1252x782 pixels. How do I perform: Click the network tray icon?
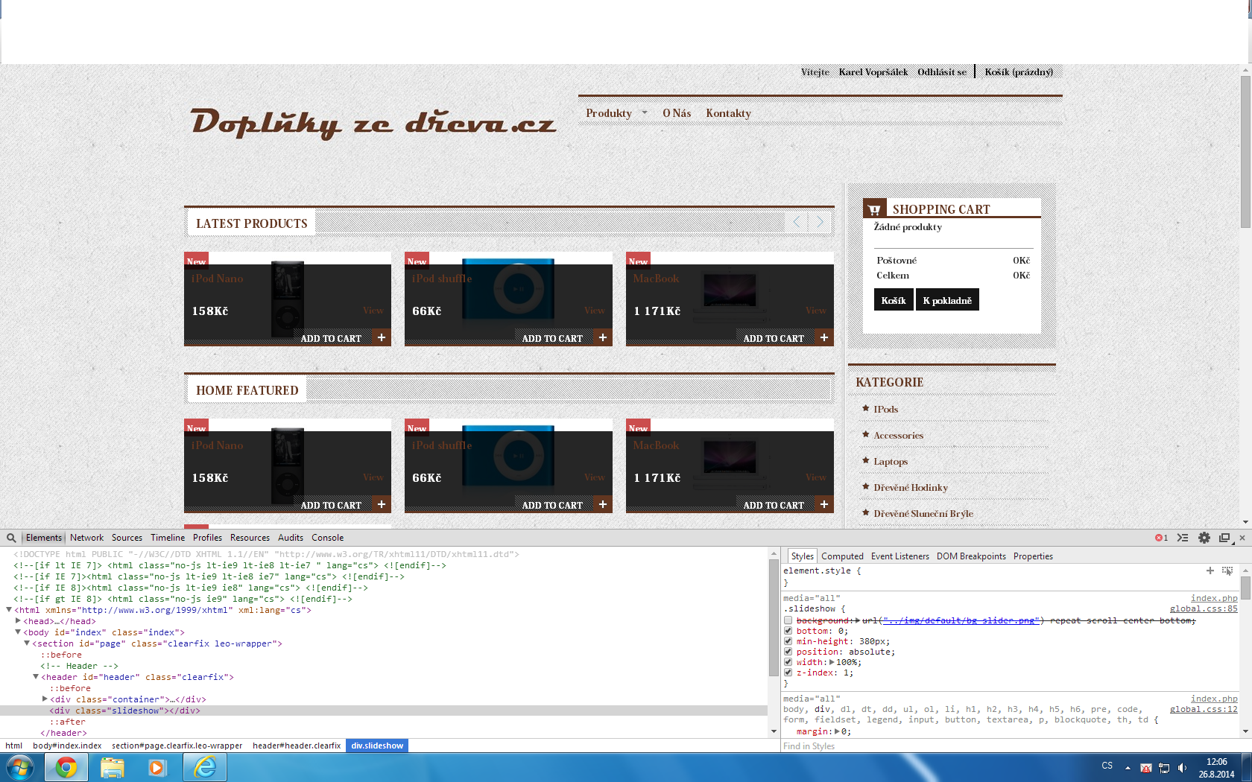(1164, 768)
